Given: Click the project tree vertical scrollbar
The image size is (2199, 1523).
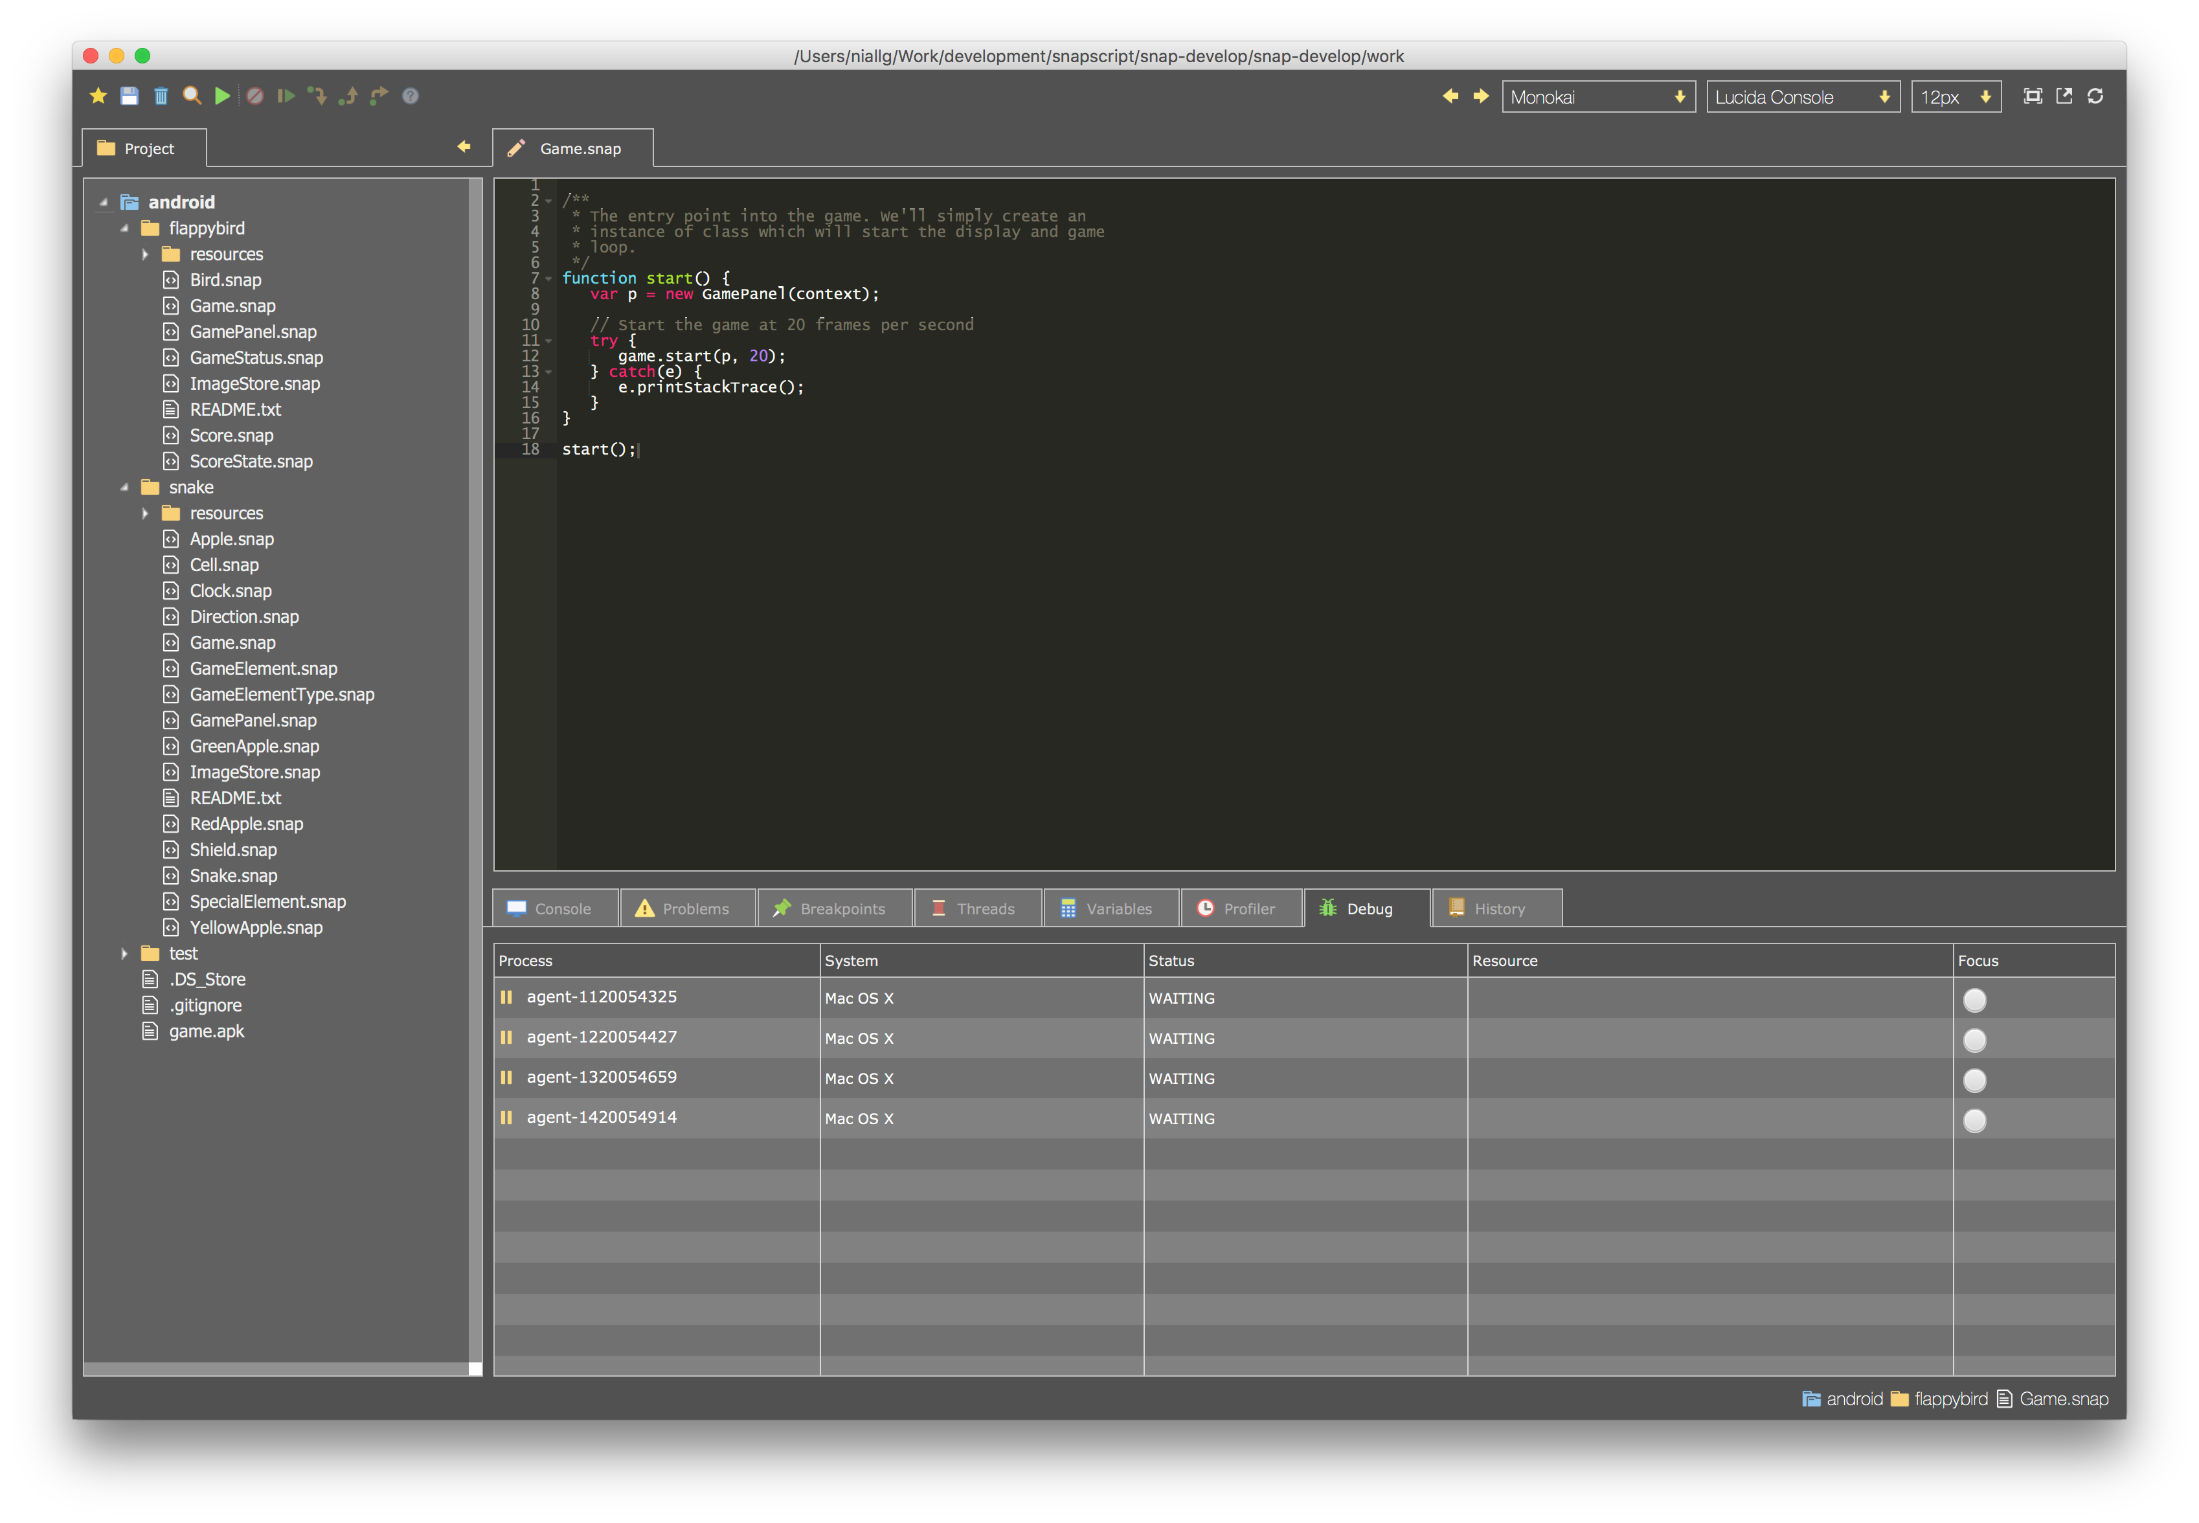Looking at the screenshot, I should [x=475, y=763].
